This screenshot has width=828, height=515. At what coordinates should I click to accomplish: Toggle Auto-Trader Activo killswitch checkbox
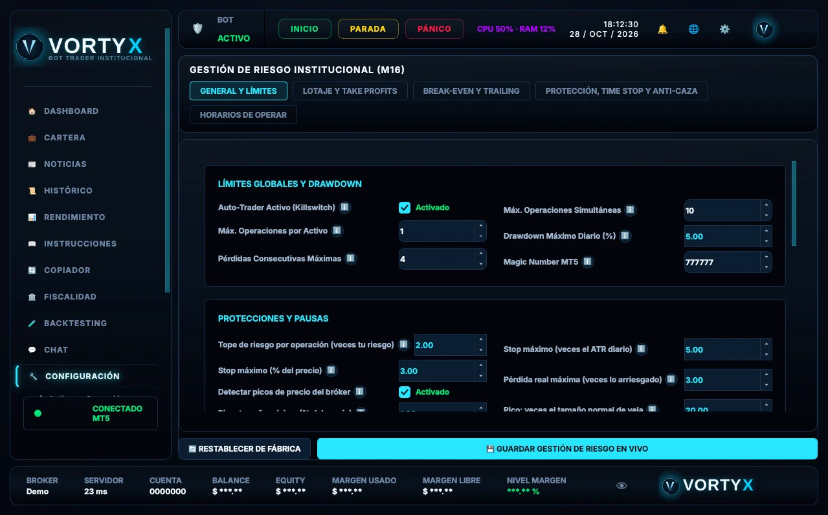click(405, 208)
